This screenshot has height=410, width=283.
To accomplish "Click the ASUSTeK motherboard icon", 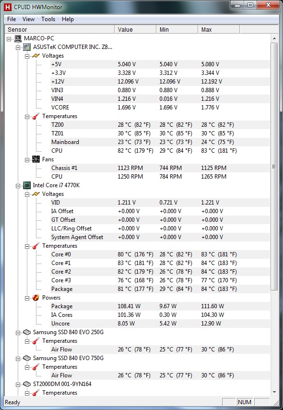I will click(x=27, y=47).
